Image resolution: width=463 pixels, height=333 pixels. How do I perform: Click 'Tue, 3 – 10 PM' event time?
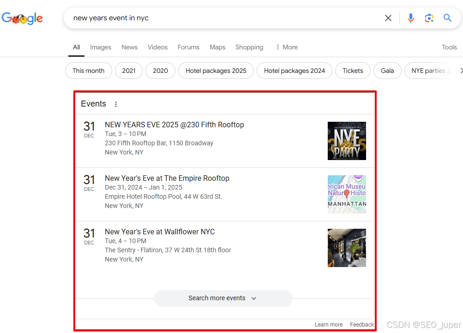[x=126, y=134]
